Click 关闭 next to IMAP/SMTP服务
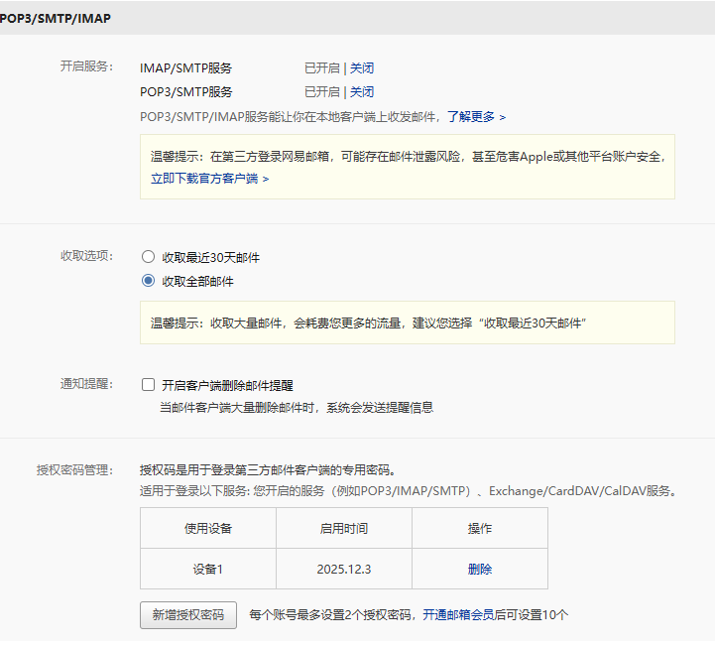Screen dimensions: 715x647 point(362,68)
